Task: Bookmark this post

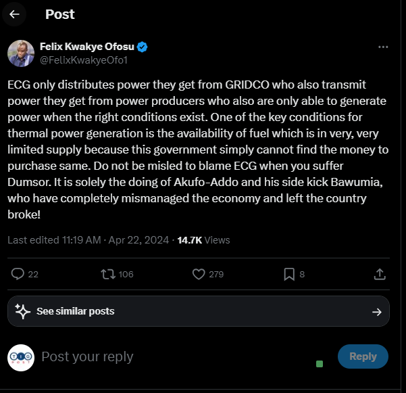Action: click(288, 274)
